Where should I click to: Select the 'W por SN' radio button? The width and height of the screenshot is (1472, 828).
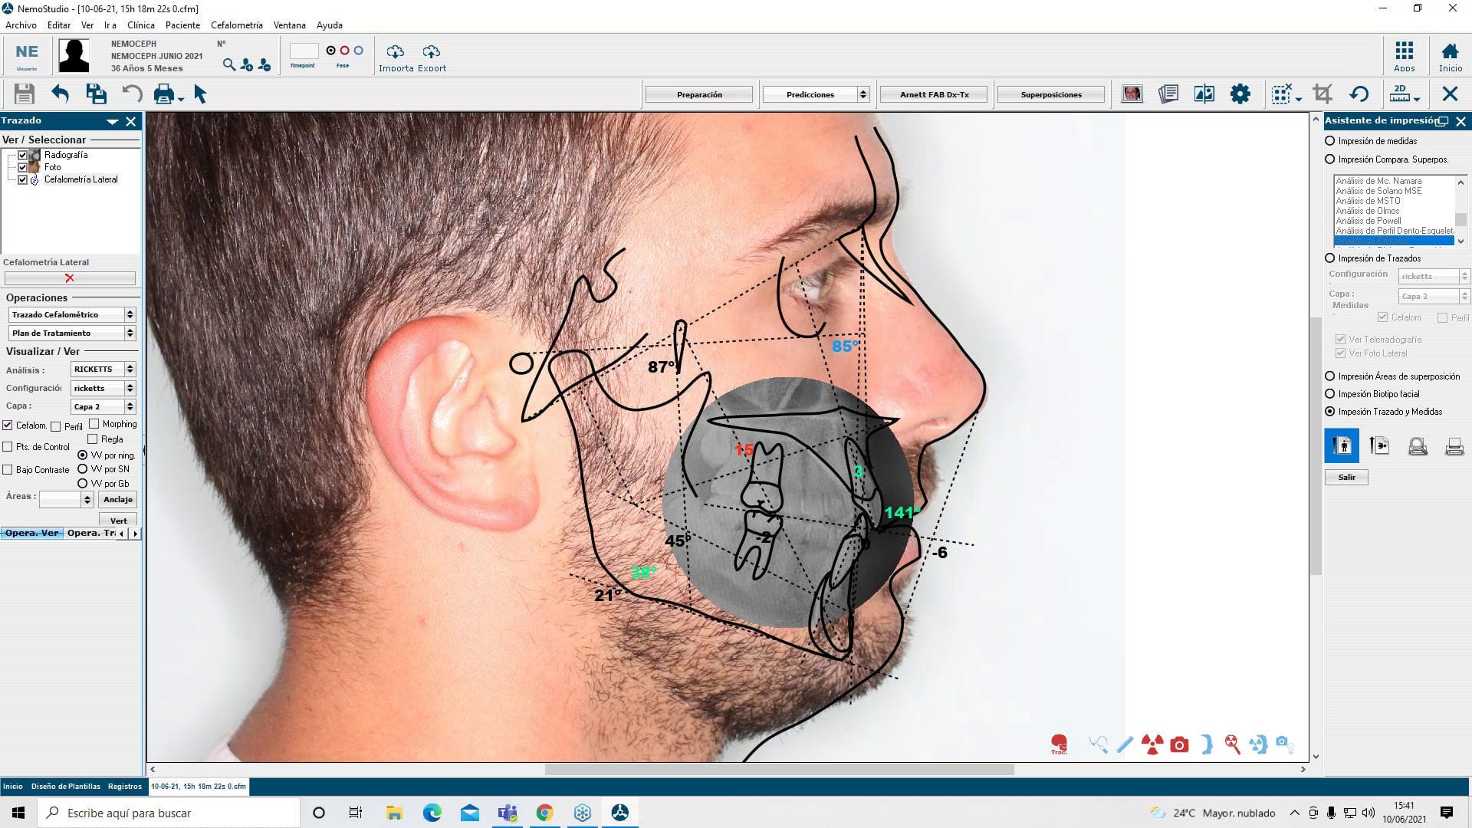pyautogui.click(x=83, y=468)
